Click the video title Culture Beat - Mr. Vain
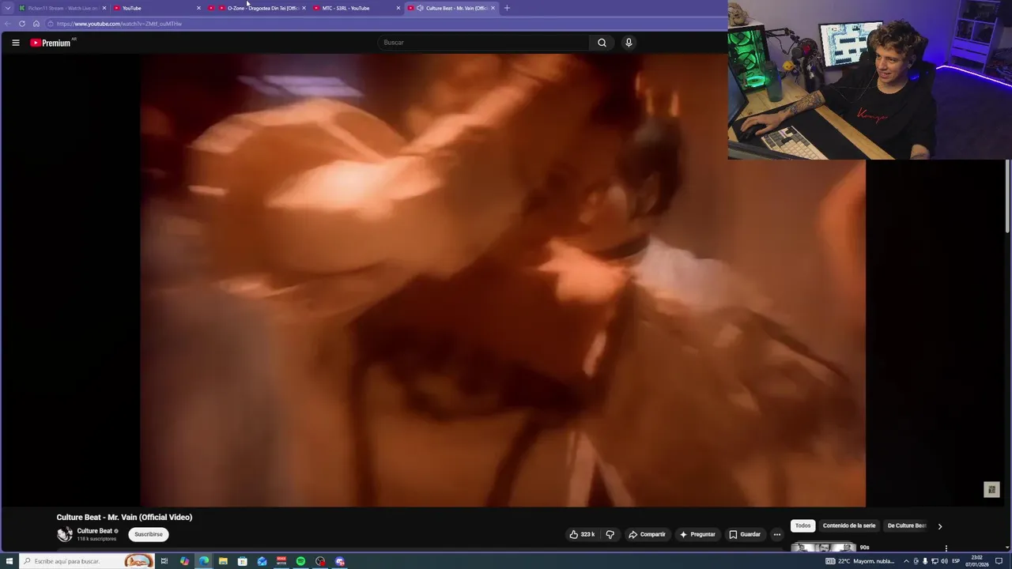Image resolution: width=1012 pixels, height=569 pixels. coord(124,517)
